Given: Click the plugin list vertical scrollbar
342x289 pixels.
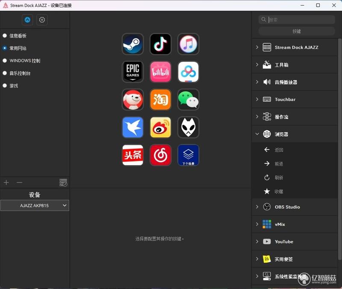Looking at the screenshot, I should (339, 149).
